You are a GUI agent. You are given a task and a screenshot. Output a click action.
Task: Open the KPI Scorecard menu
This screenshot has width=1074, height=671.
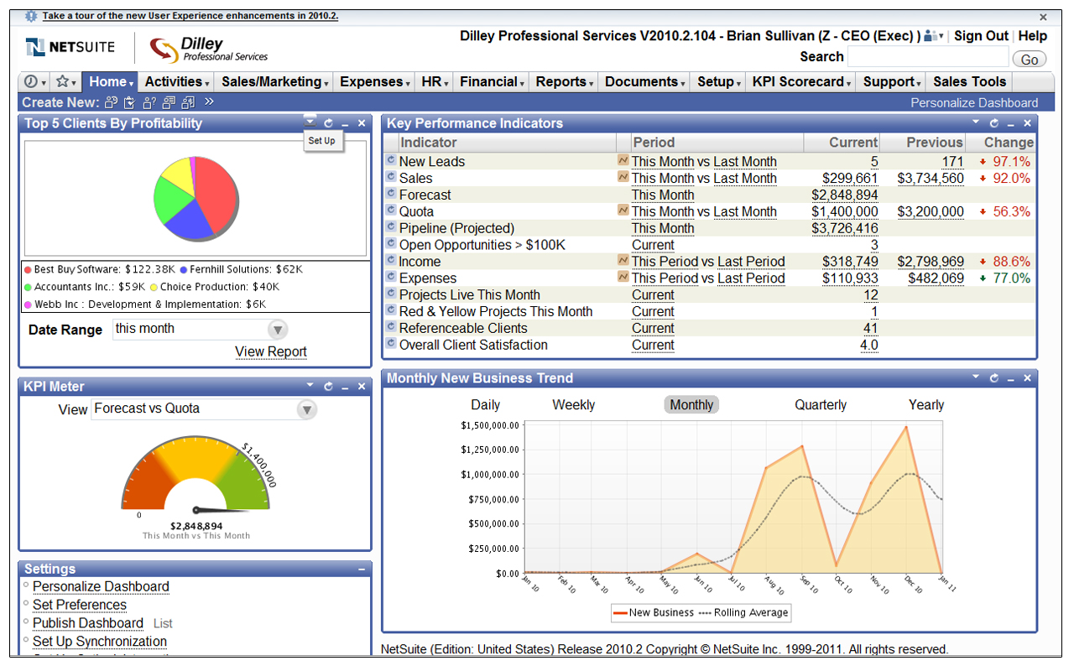801,82
